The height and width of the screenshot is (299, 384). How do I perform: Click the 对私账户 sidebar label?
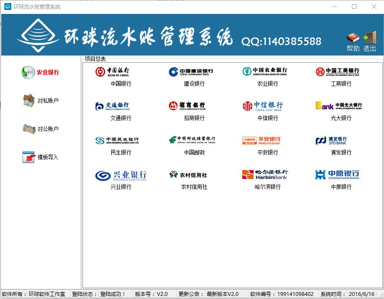[x=48, y=101]
